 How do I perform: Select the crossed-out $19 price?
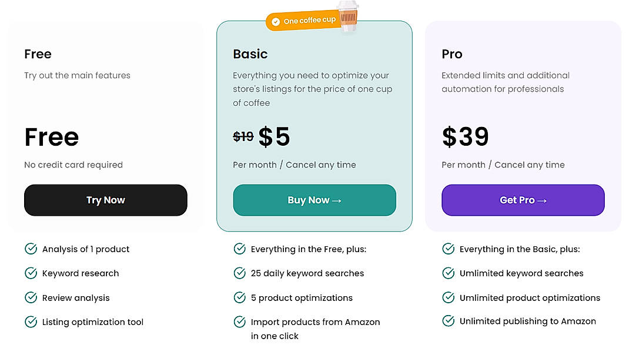[x=244, y=136]
